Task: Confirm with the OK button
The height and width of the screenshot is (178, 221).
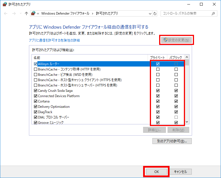Action: pos(156,172)
